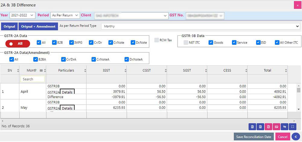Export grid using the pink PDF file icon

pyautogui.click(x=260, y=127)
